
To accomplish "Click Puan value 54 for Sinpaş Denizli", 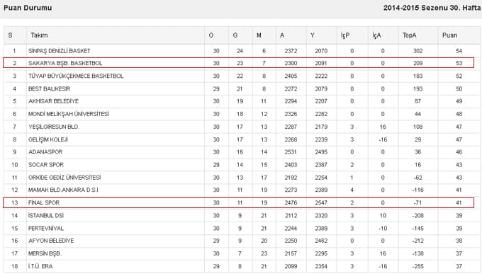I will coord(459,51).
